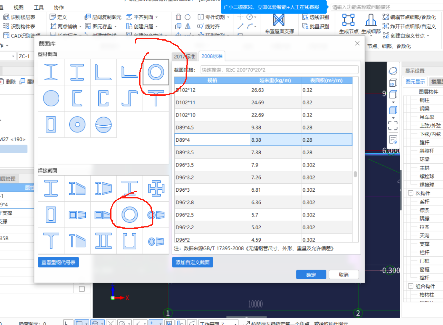Click the 批量识别 tool

[315, 26]
